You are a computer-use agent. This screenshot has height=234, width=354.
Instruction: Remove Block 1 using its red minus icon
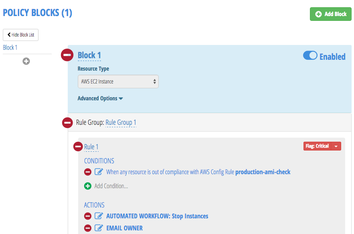tap(67, 55)
